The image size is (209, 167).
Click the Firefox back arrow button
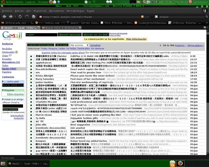pos(4,17)
